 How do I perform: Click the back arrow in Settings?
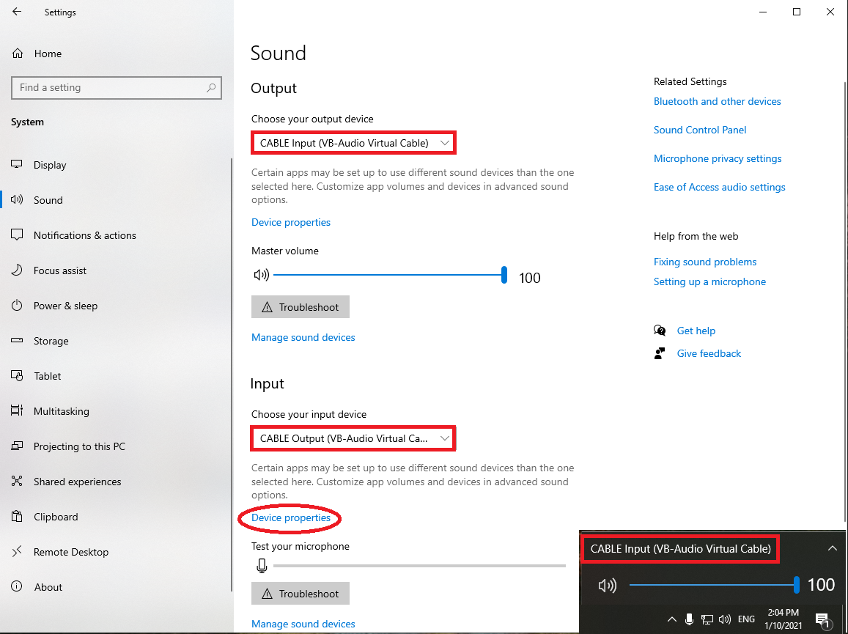(x=17, y=11)
